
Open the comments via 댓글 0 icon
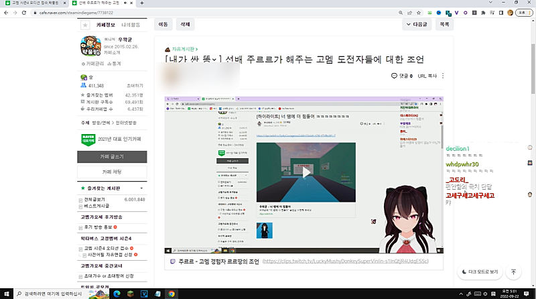[x=401, y=76]
